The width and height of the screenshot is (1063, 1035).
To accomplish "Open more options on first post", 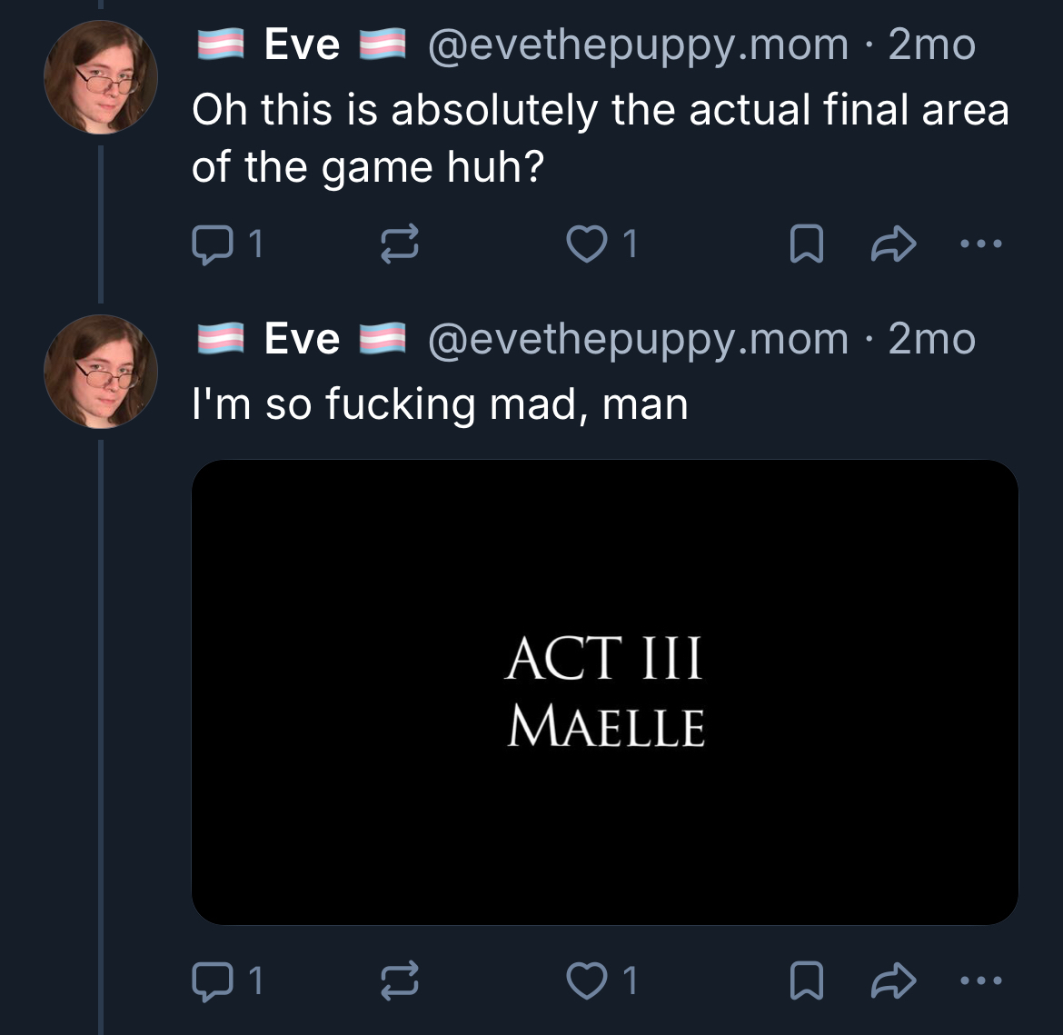I will [981, 244].
